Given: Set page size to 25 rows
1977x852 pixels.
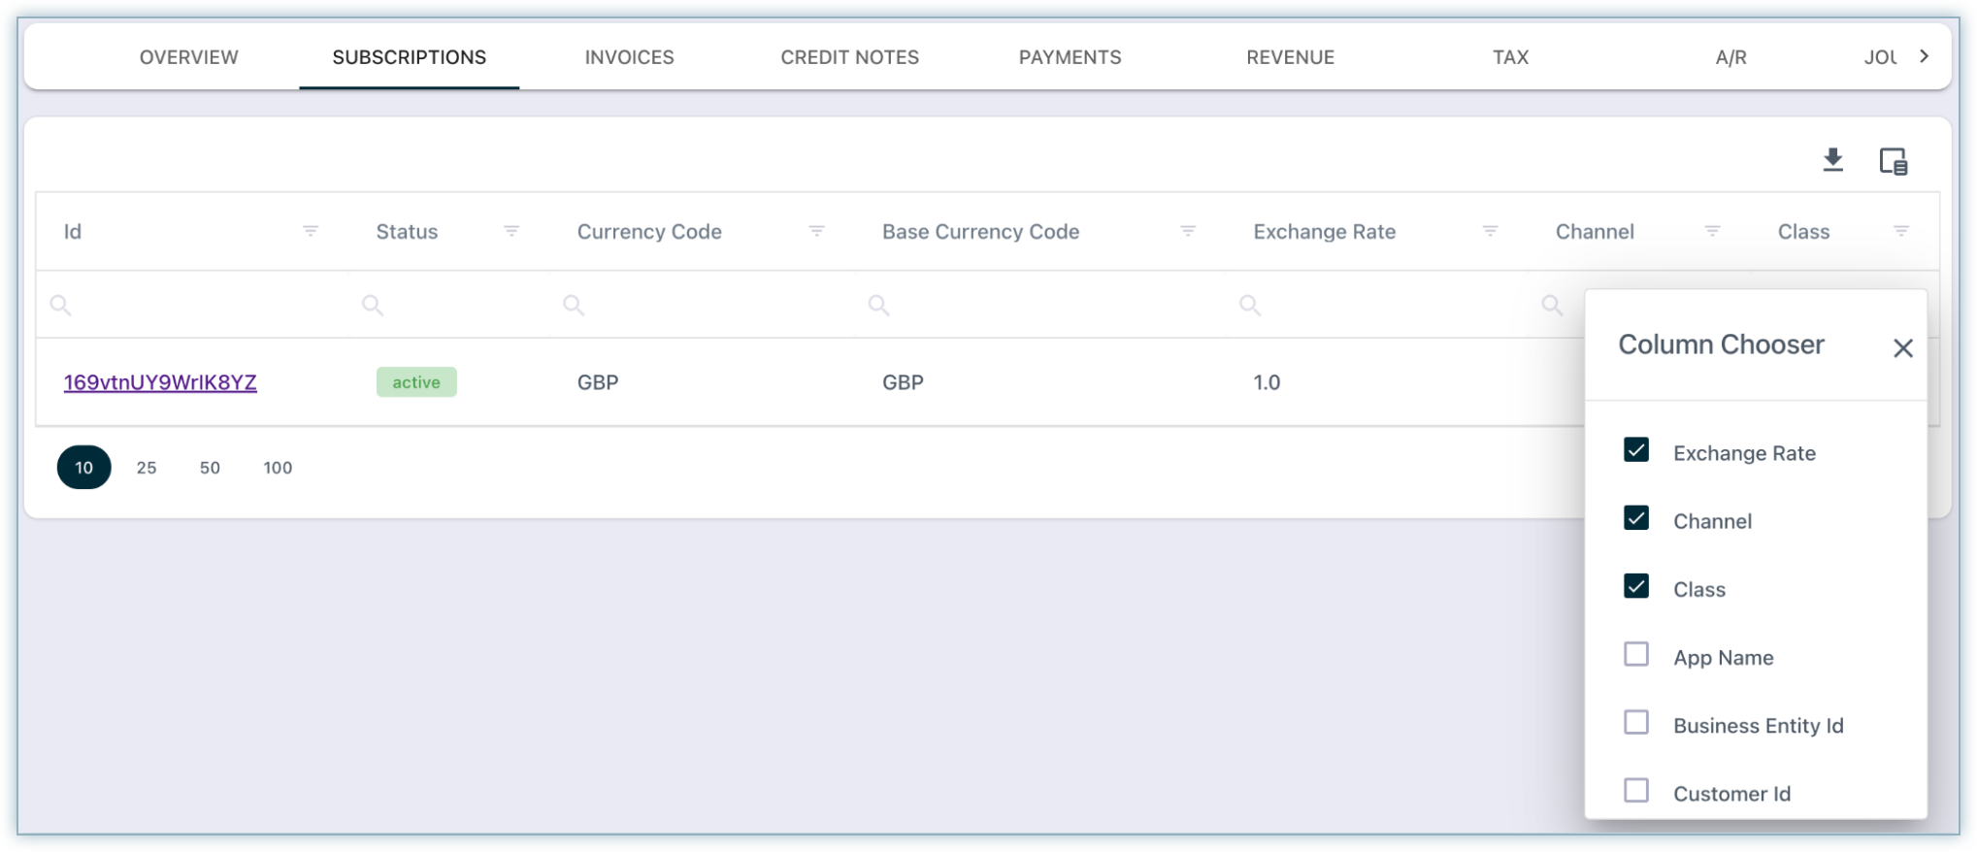Looking at the screenshot, I should 147,468.
